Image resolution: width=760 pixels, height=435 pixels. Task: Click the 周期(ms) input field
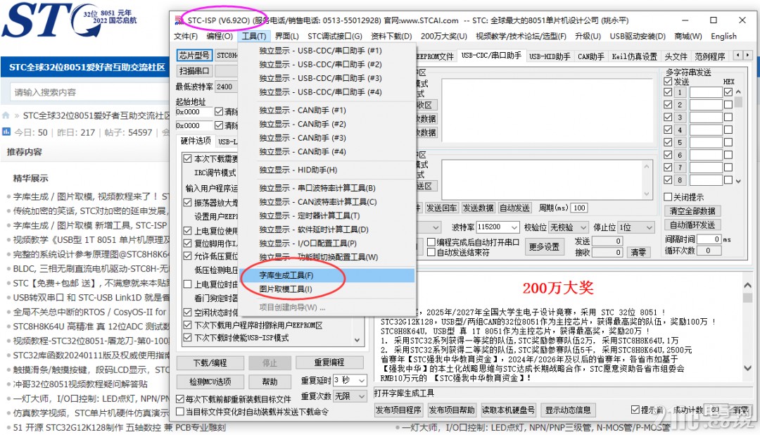click(x=579, y=208)
